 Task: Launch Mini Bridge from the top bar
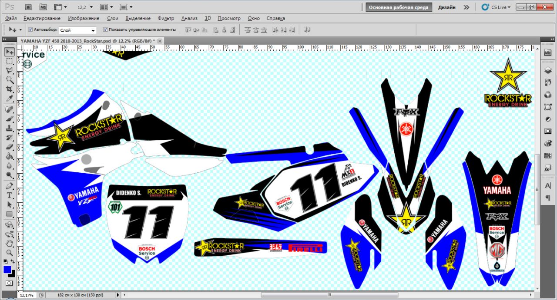43,7
